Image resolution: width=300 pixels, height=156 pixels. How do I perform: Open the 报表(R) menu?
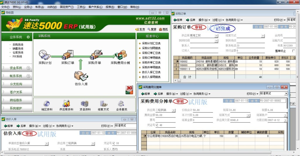tap(110, 7)
